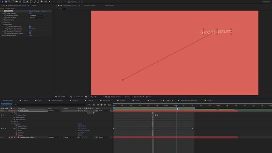Take a snapshot with the viewer camera icon

pyautogui.click(x=86, y=97)
